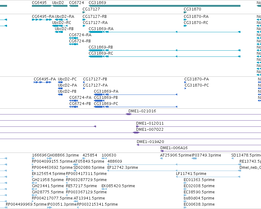Select protein UbcD2-PB
The height and width of the screenshot is (209, 261).
coord(67,91)
